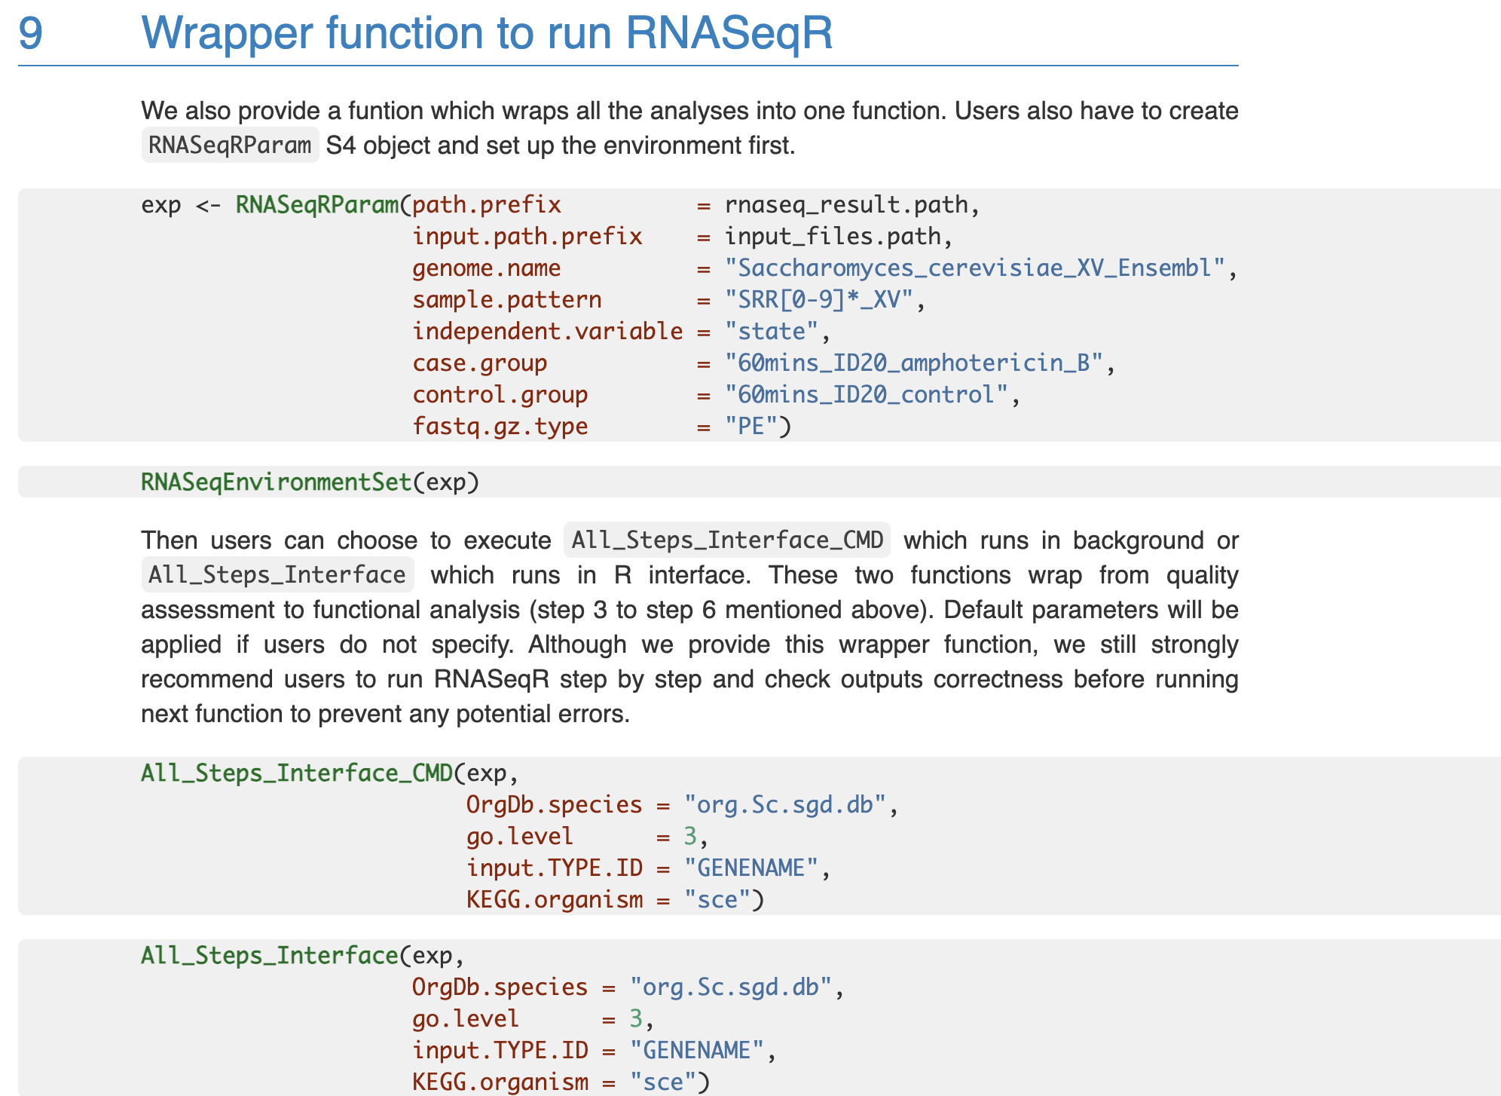Click "sce" in the last code block

pyautogui.click(x=663, y=1082)
